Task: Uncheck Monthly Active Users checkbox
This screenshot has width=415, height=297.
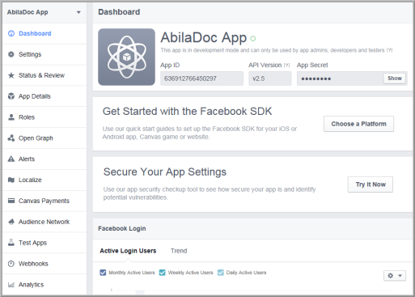Action: click(103, 273)
